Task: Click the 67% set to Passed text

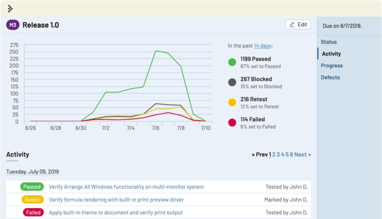Action: (x=261, y=66)
